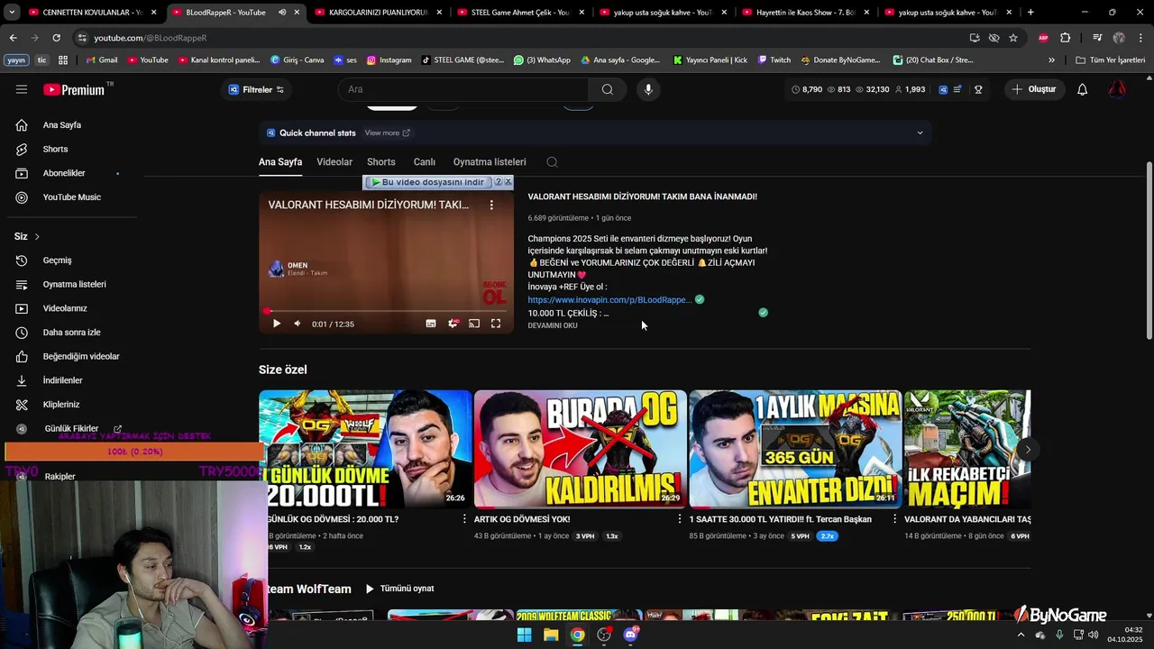1154x649 pixels.
Task: Show more bookmarks with double chevron
Action: pos(1051,59)
